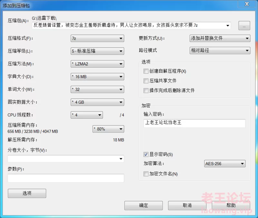Open the 压缩方法 dropdown showing LZMA2
The width and height of the screenshot is (258, 218).
pos(97,64)
